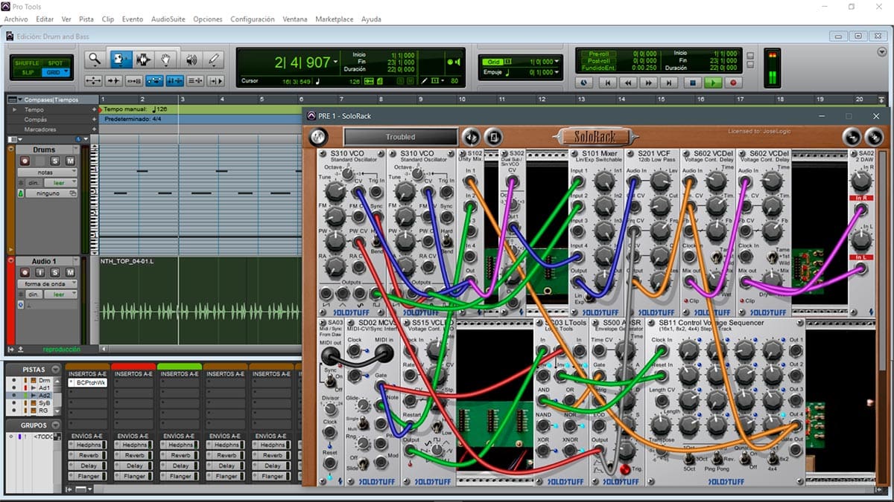Image resolution: width=894 pixels, height=502 pixels.
Task: Solo the Audio 1 track
Action: (55, 273)
